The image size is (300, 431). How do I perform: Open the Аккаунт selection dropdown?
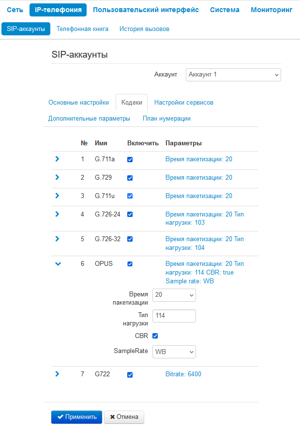233,75
